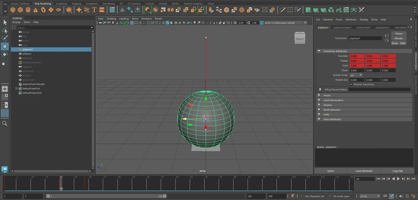Click the Quad Draw tool icon

click(x=298, y=10)
